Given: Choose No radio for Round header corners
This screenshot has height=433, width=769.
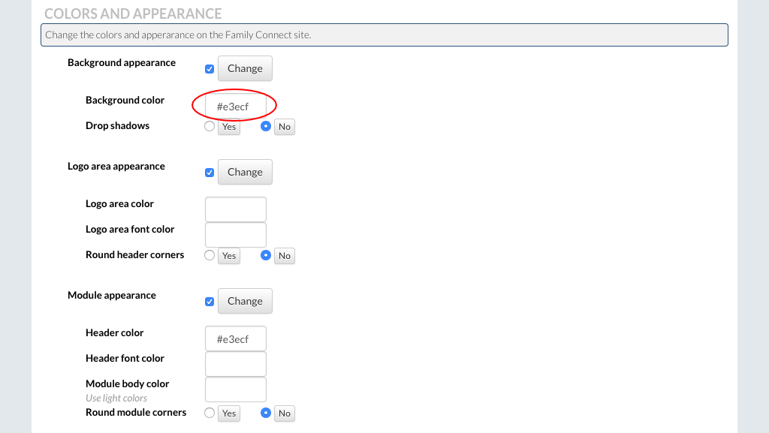Looking at the screenshot, I should click(x=266, y=255).
